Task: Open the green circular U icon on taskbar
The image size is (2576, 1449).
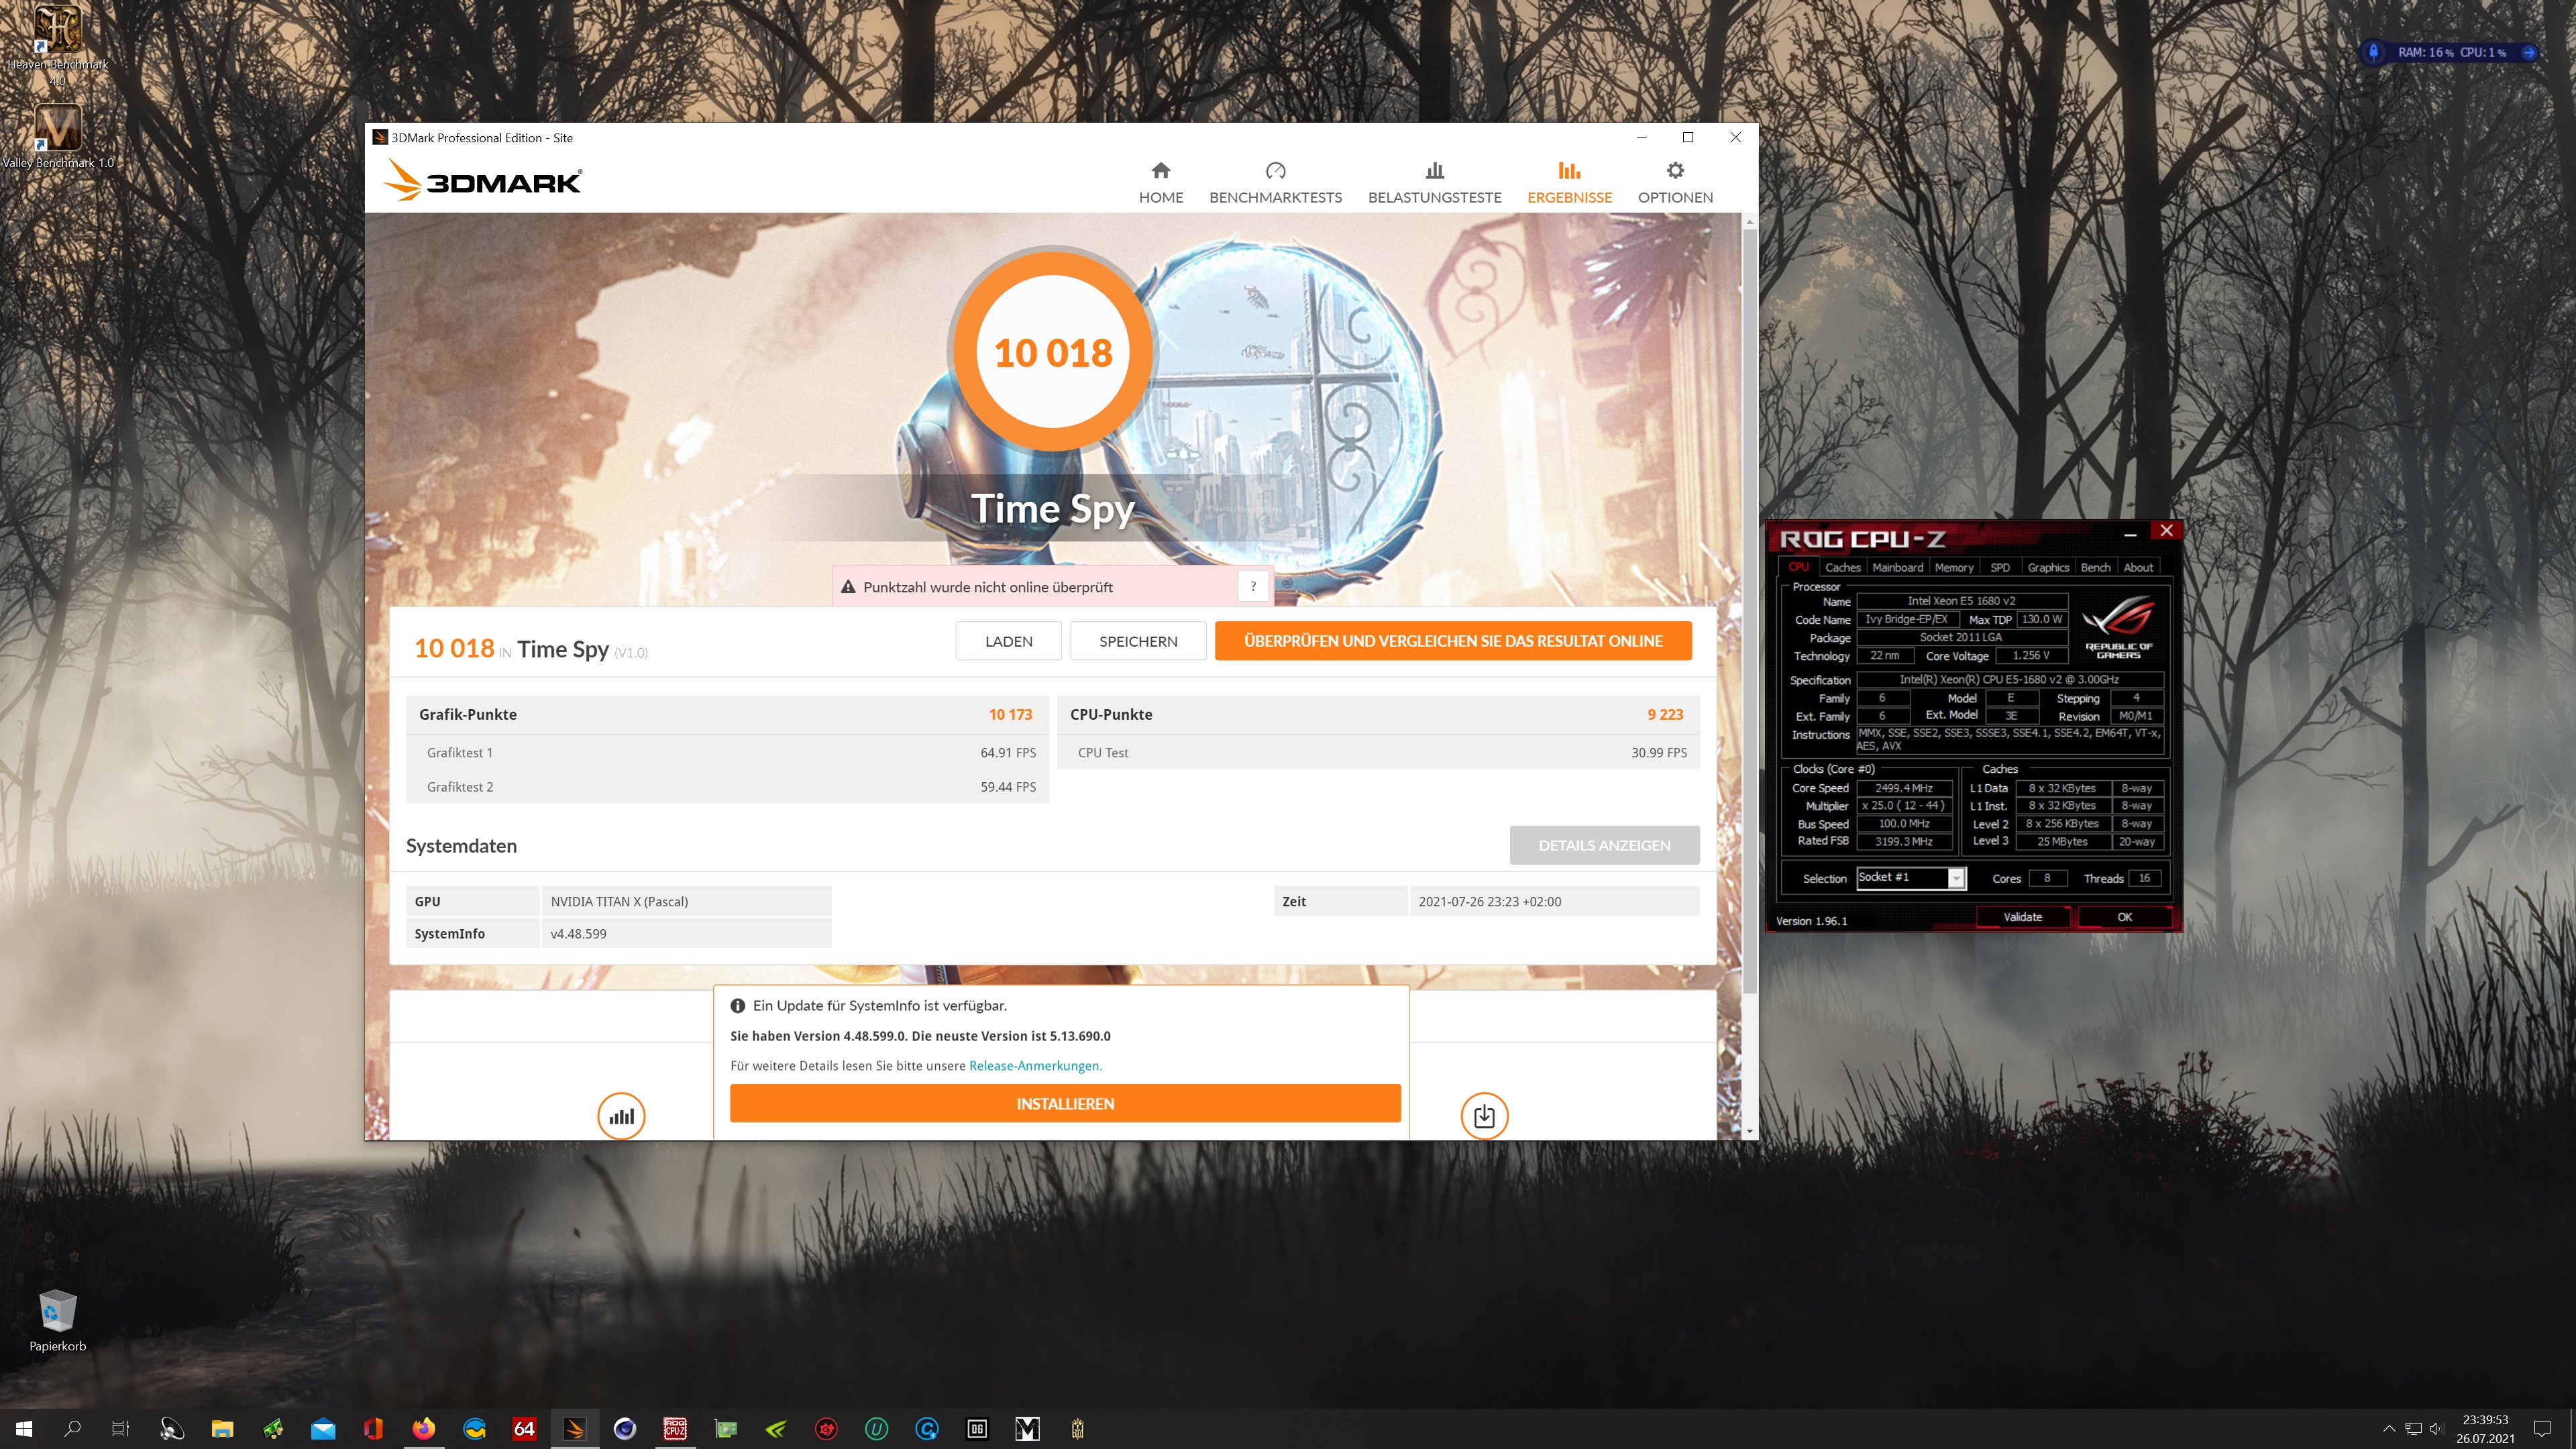Action: click(876, 1428)
